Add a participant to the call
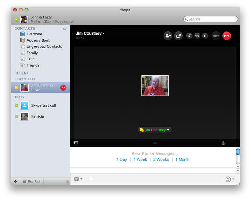251x200 pixels. pyautogui.click(x=167, y=36)
